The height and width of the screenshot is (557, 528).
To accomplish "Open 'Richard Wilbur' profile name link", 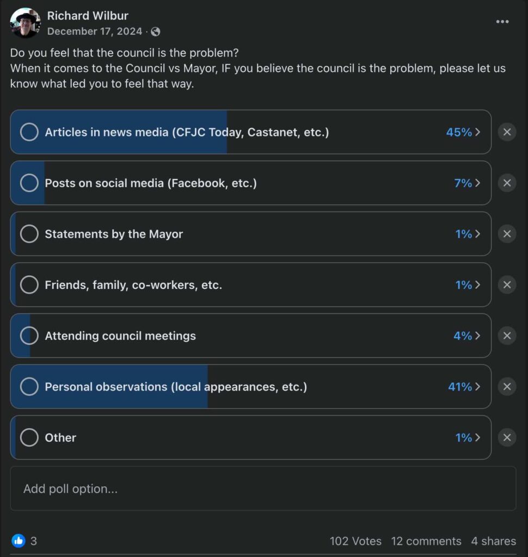I will (88, 16).
